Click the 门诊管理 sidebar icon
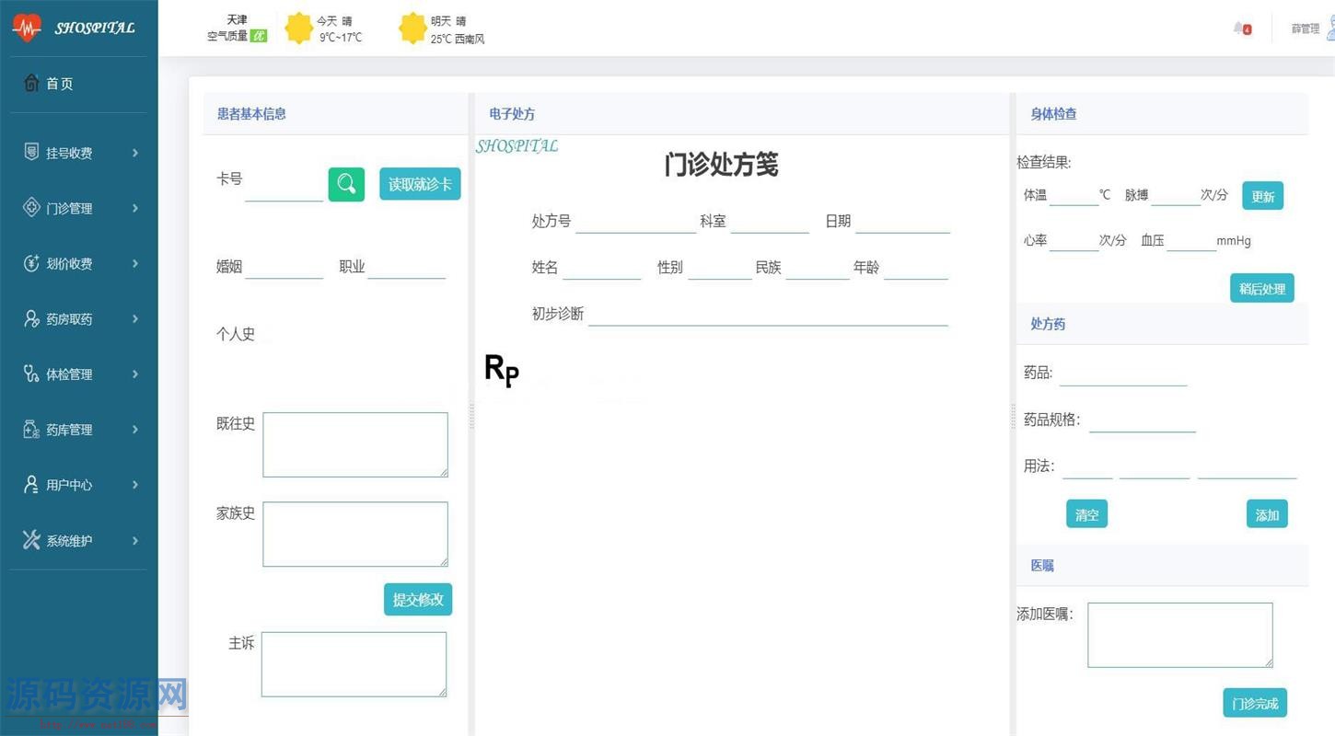The height and width of the screenshot is (736, 1335). click(x=31, y=207)
